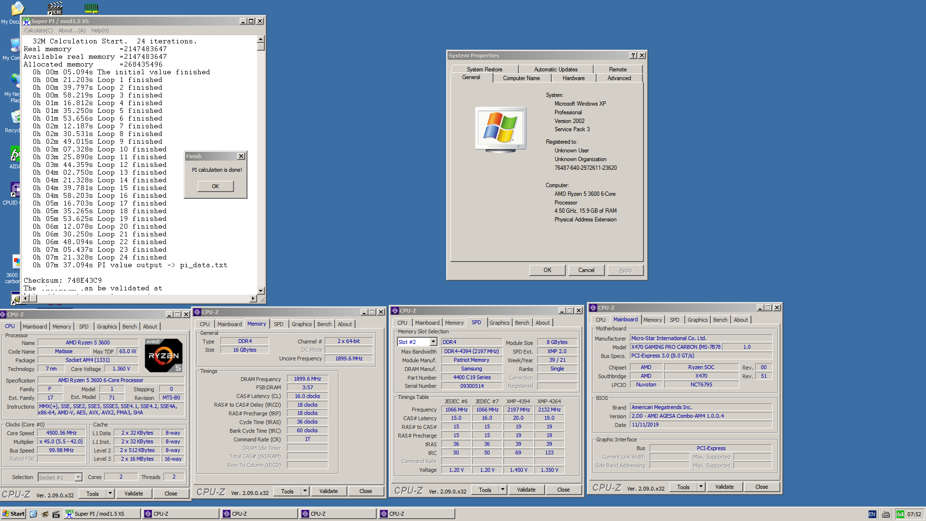
Task: Click the Windows XP logo in System Properties
Action: (x=501, y=129)
